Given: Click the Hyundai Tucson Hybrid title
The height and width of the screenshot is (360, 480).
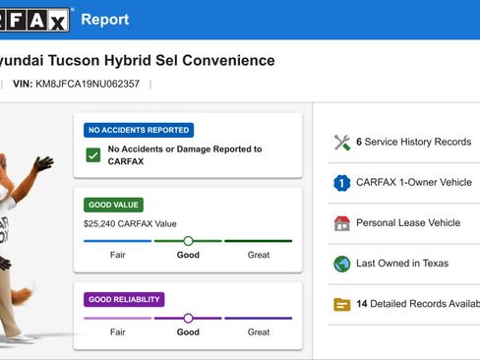Looking at the screenshot, I should click(x=138, y=61).
